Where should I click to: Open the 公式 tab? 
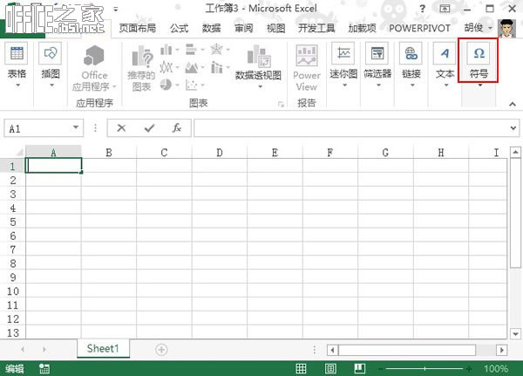pos(179,28)
